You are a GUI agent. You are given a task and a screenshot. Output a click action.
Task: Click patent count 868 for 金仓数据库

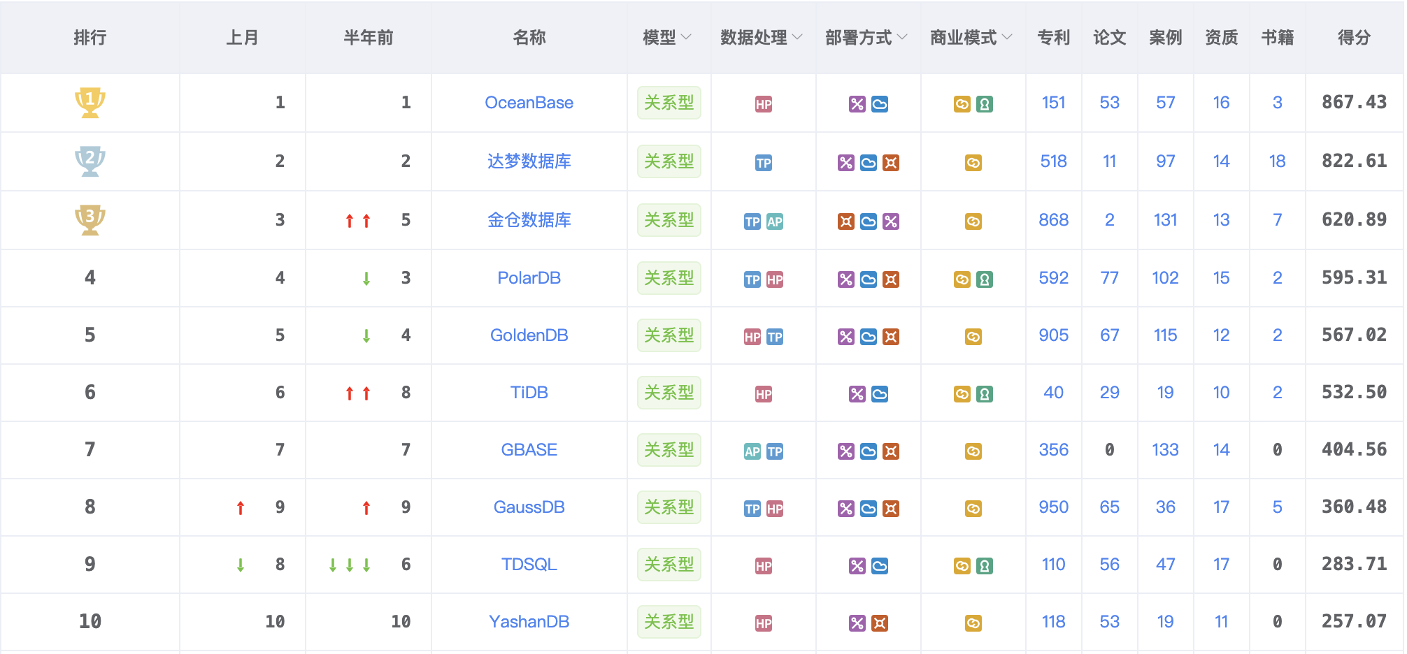tap(1054, 220)
